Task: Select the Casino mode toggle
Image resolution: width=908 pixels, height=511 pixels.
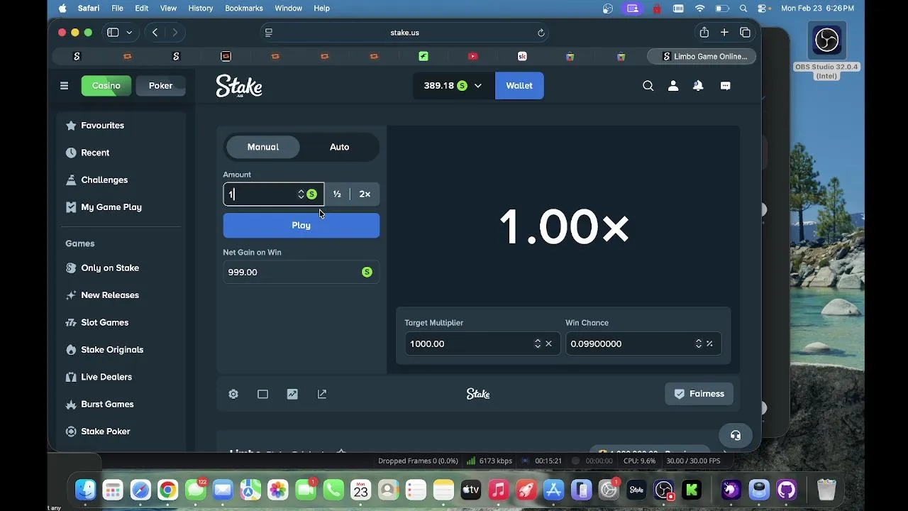Action: (x=106, y=86)
